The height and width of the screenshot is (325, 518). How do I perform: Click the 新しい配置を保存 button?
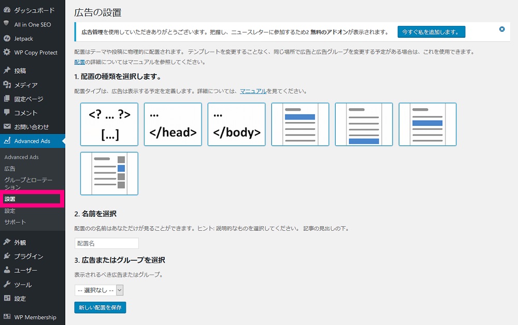coord(100,307)
